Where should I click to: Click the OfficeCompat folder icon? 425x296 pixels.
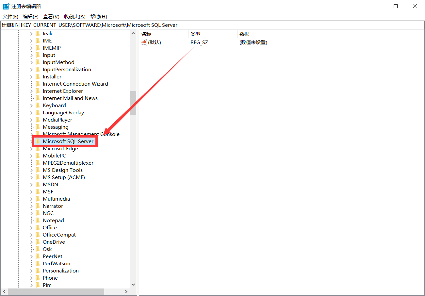38,235
